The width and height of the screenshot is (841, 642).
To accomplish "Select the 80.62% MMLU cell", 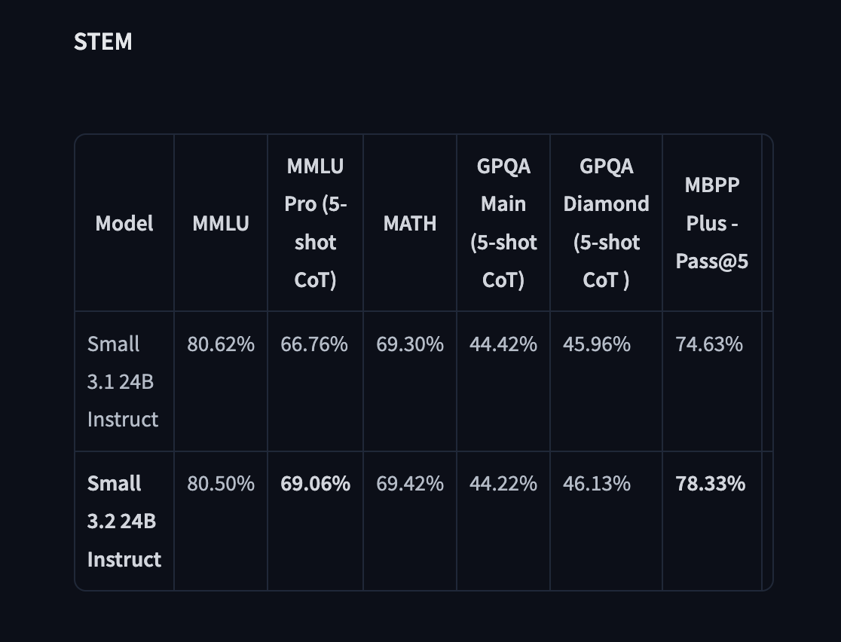I will point(221,344).
